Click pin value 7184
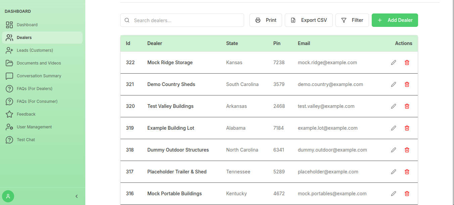 (279, 128)
